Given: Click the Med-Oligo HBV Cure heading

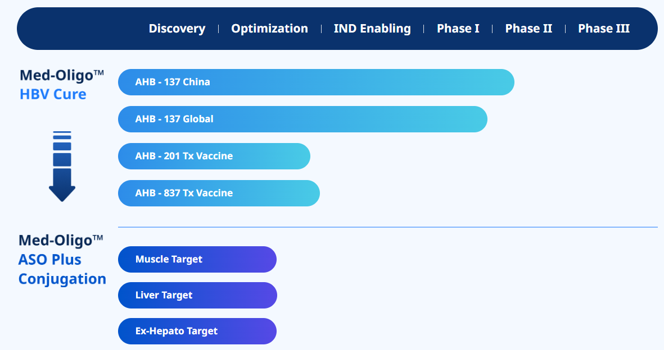Looking at the screenshot, I should click(x=62, y=76).
